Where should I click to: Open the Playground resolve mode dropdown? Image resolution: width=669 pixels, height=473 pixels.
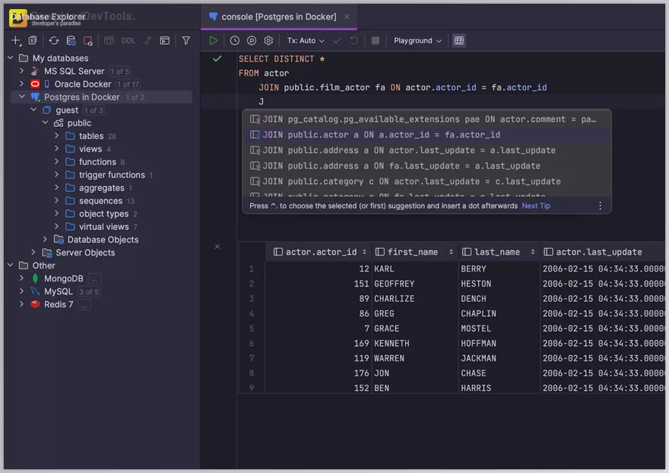click(x=417, y=40)
